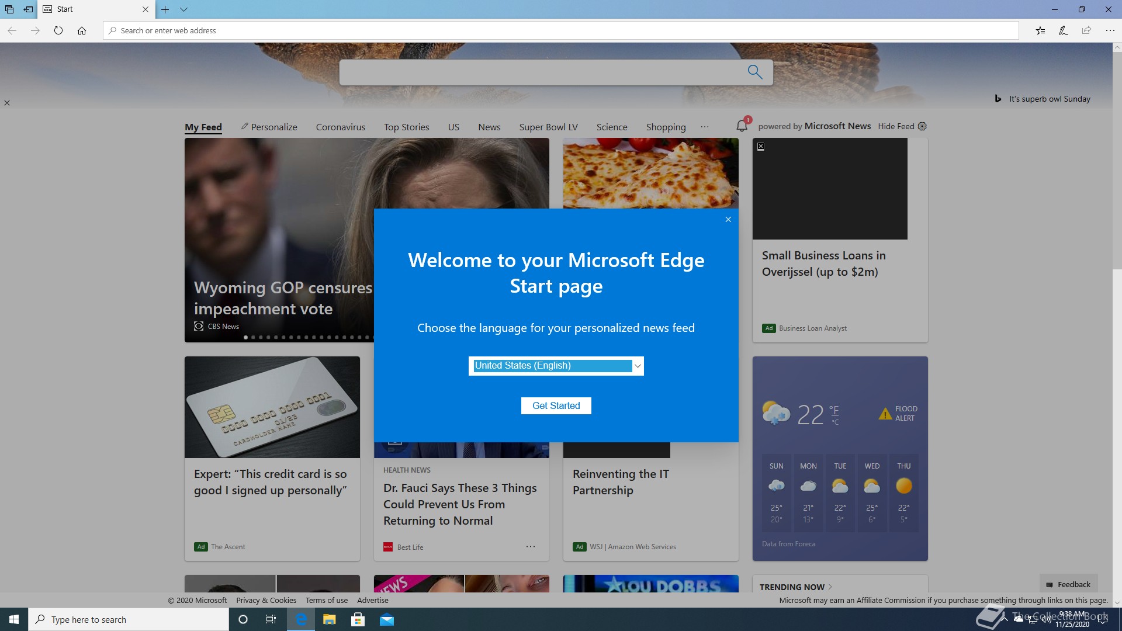The image size is (1122, 631).
Task: Open the feed settings gear icon
Action: coord(922,126)
